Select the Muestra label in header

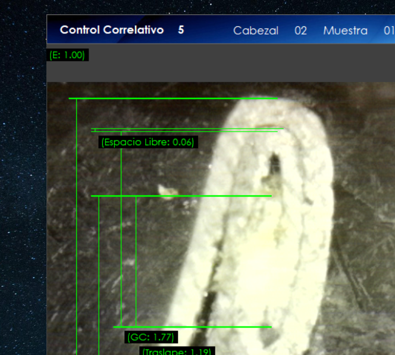[345, 30]
